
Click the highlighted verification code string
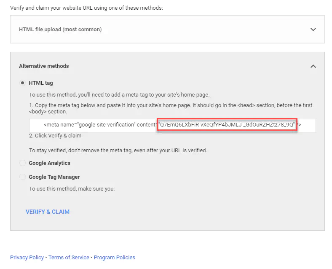pos(227,125)
